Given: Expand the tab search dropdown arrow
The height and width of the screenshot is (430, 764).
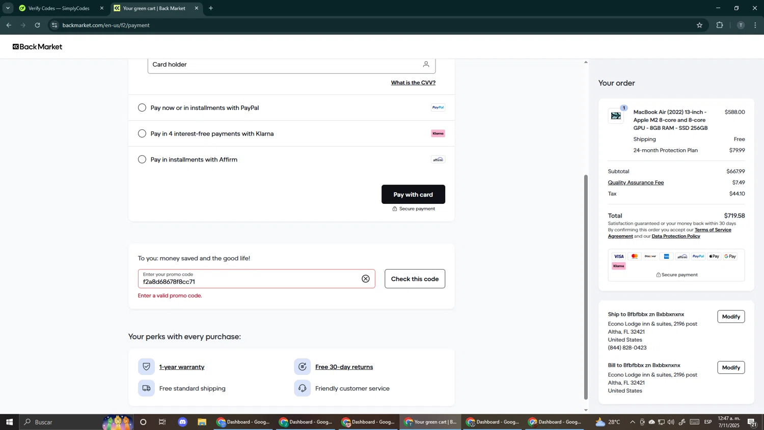Looking at the screenshot, I should (8, 8).
